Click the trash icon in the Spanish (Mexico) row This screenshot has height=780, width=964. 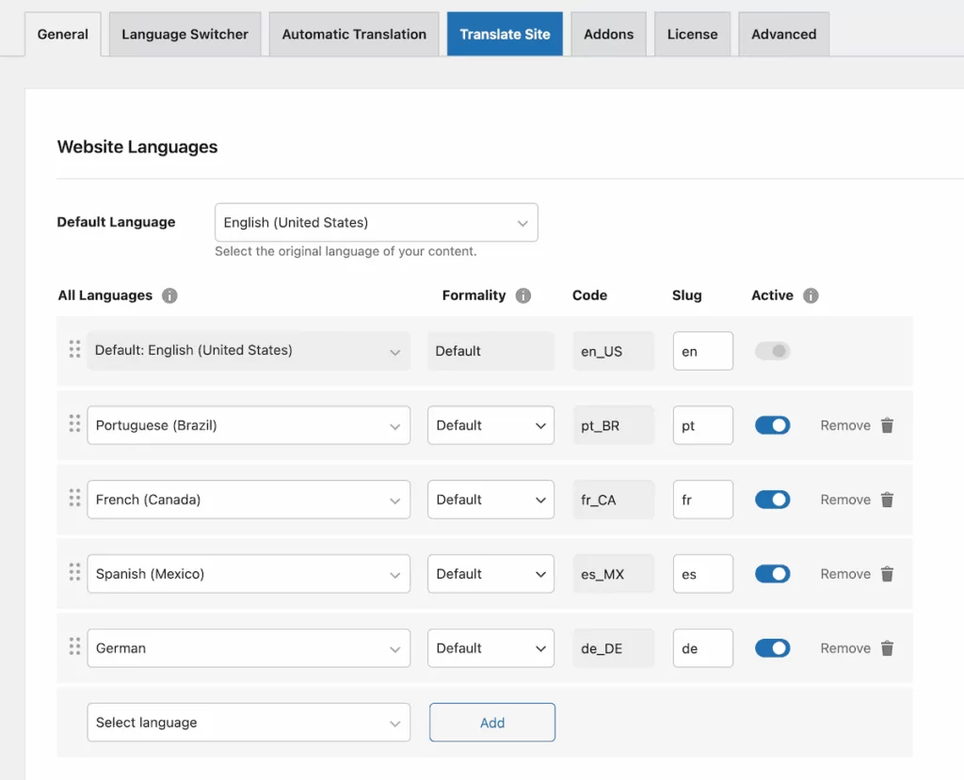[x=887, y=574]
